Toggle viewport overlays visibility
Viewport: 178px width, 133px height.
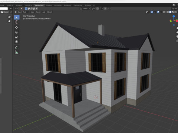(158, 12)
